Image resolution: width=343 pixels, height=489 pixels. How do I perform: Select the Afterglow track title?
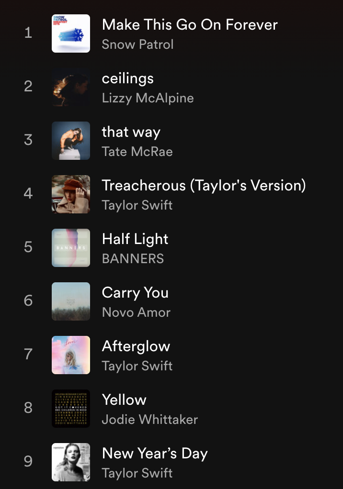(136, 346)
